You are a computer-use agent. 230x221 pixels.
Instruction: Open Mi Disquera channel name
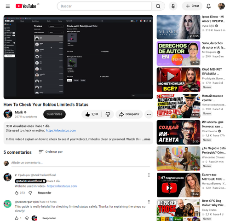pyautogui.click(x=209, y=52)
